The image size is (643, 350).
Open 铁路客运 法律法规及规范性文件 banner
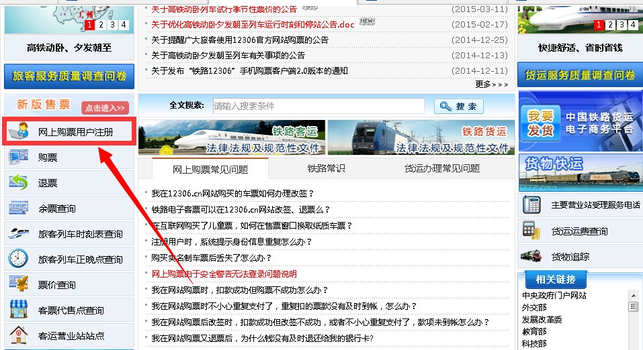pos(232,137)
